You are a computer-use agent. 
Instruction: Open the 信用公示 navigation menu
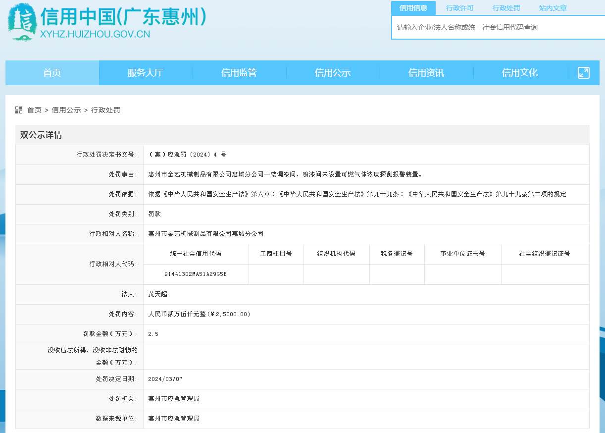point(333,73)
